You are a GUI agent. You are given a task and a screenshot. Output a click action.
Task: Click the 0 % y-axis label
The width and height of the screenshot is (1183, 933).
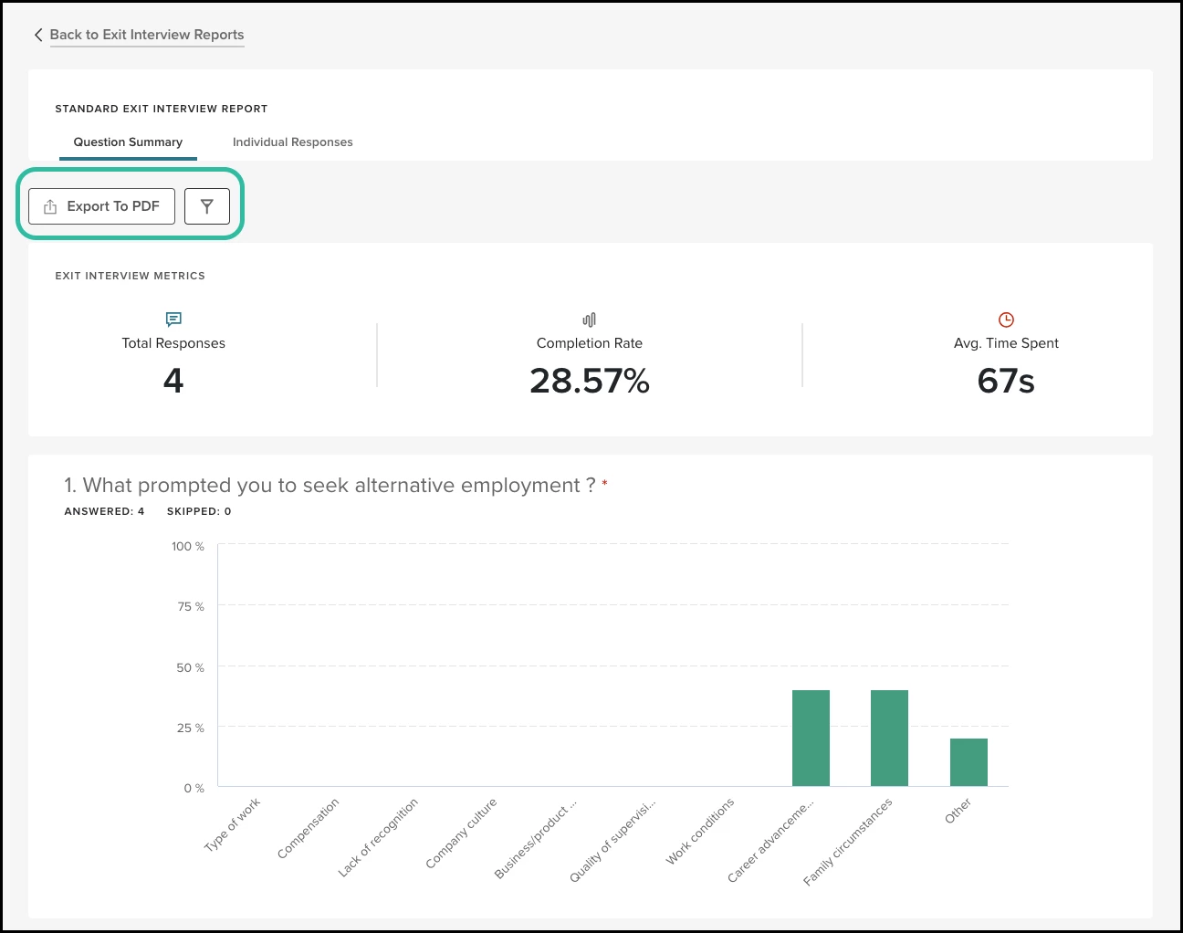point(194,788)
